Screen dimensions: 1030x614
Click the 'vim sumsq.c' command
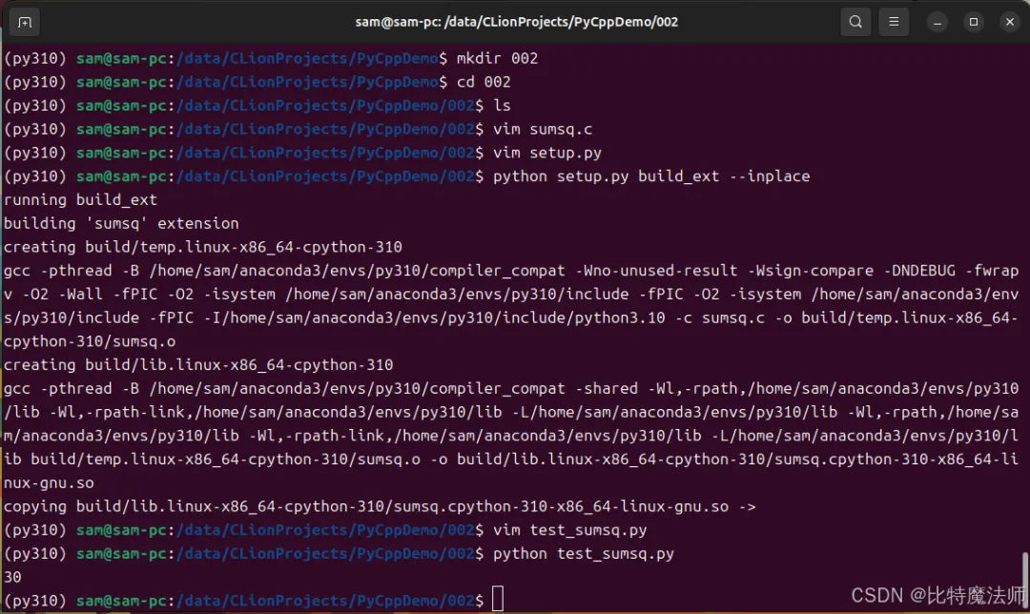tap(543, 130)
